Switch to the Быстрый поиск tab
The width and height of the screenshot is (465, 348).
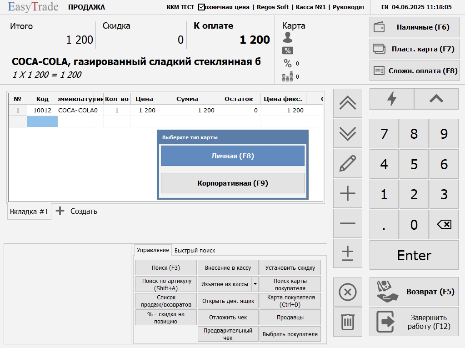click(195, 251)
